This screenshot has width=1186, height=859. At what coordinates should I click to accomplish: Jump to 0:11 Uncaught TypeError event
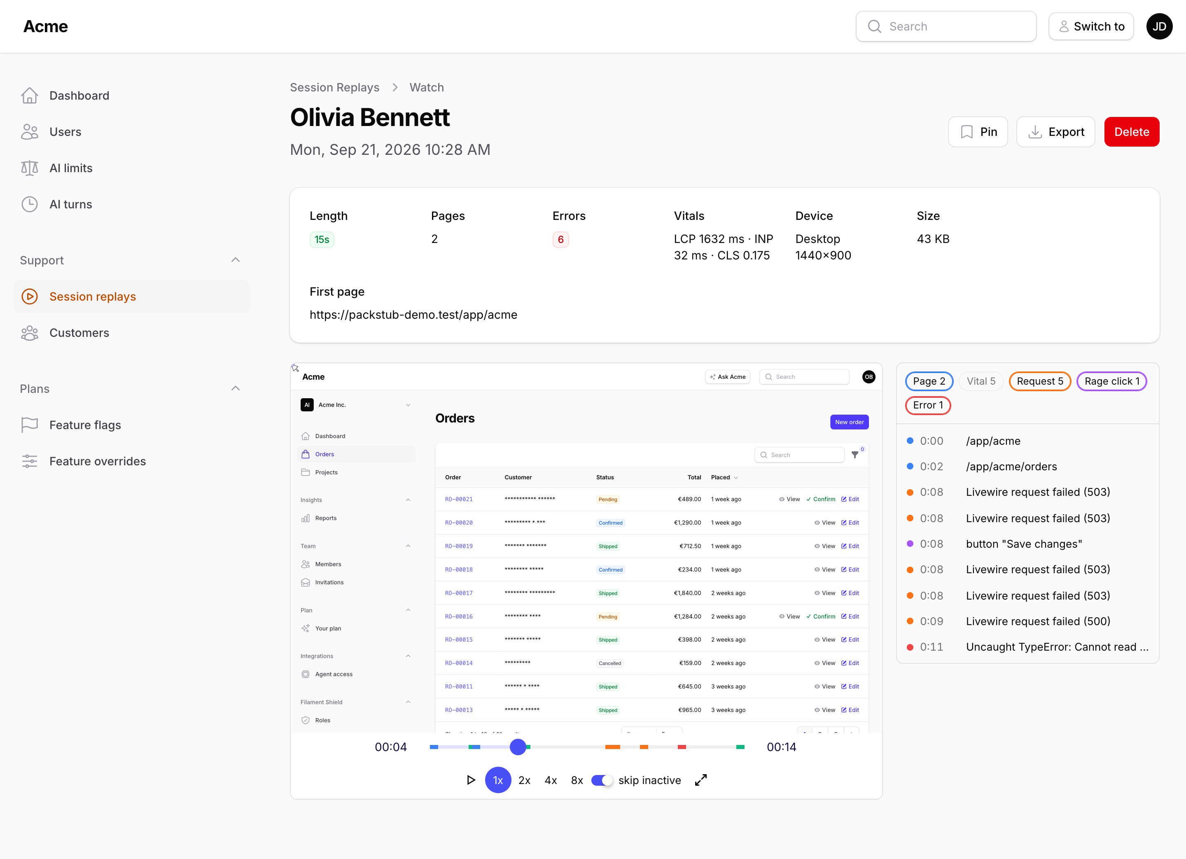click(1027, 647)
